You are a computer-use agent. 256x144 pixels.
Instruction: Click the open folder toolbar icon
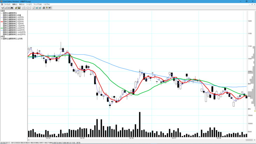tap(16, 8)
